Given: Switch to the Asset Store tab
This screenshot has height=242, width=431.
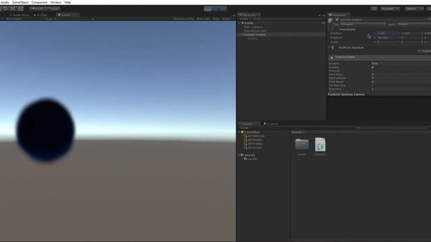Looking at the screenshot, I should click(x=20, y=15).
